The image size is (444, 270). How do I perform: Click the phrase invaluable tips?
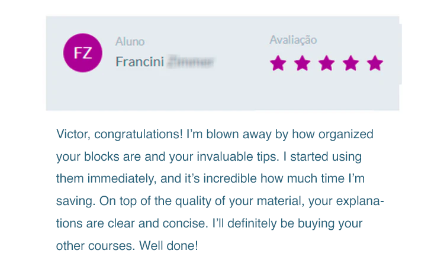[237, 157]
